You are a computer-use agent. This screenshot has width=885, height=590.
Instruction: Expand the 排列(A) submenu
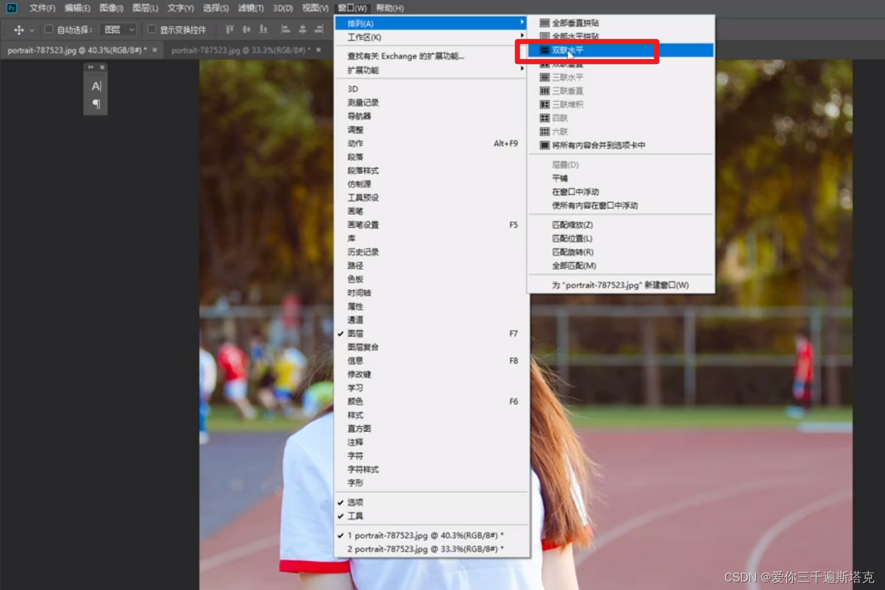432,23
